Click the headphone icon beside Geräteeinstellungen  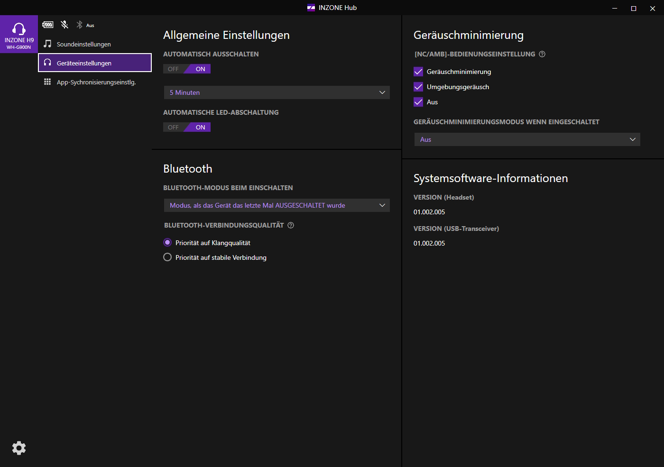[x=47, y=63]
